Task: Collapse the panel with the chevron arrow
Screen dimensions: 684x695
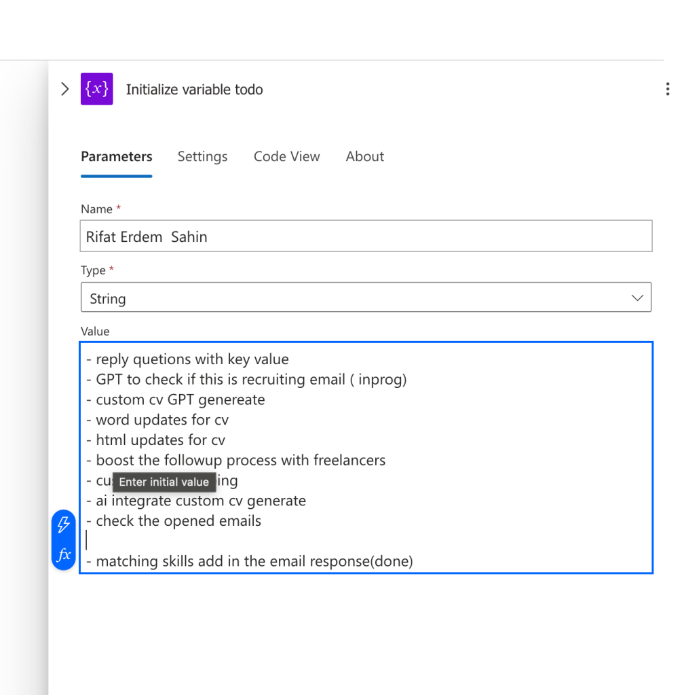Action: click(64, 89)
